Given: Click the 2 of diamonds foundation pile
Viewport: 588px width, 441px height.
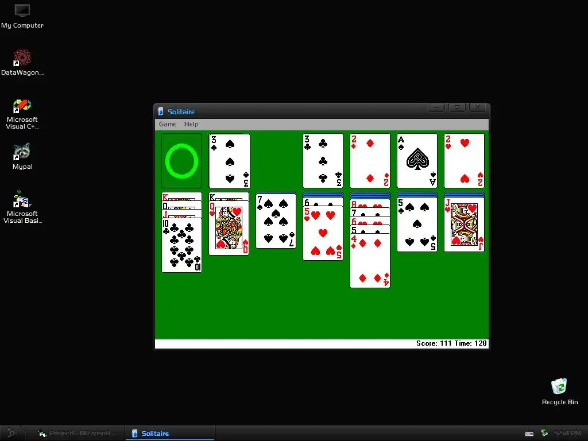Looking at the screenshot, I should coord(370,161).
